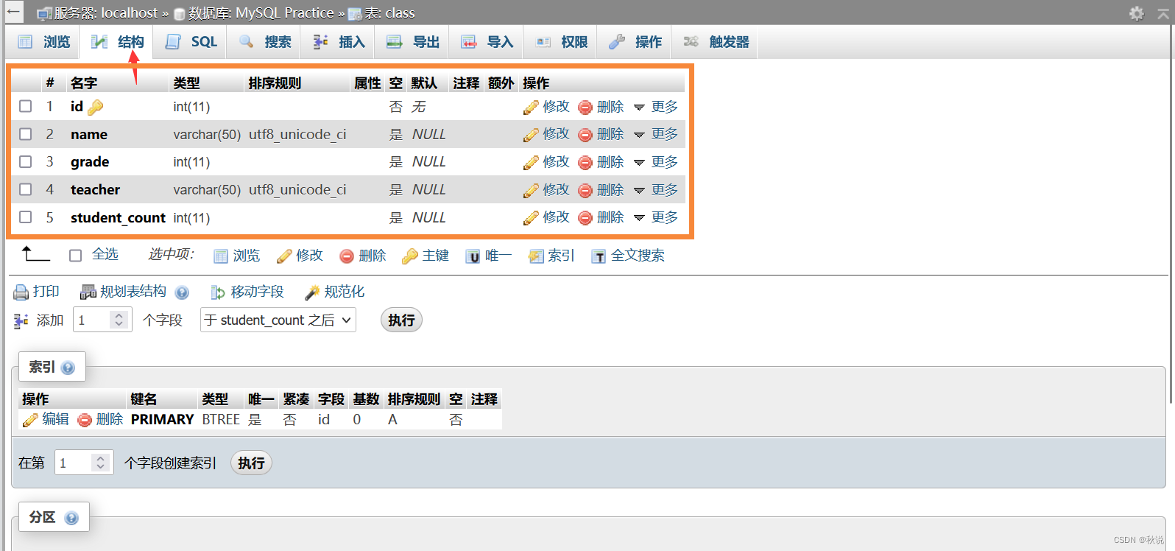Image resolution: width=1175 pixels, height=551 pixels.
Task: Click the pencil edit icon for id row
Action: coord(531,108)
